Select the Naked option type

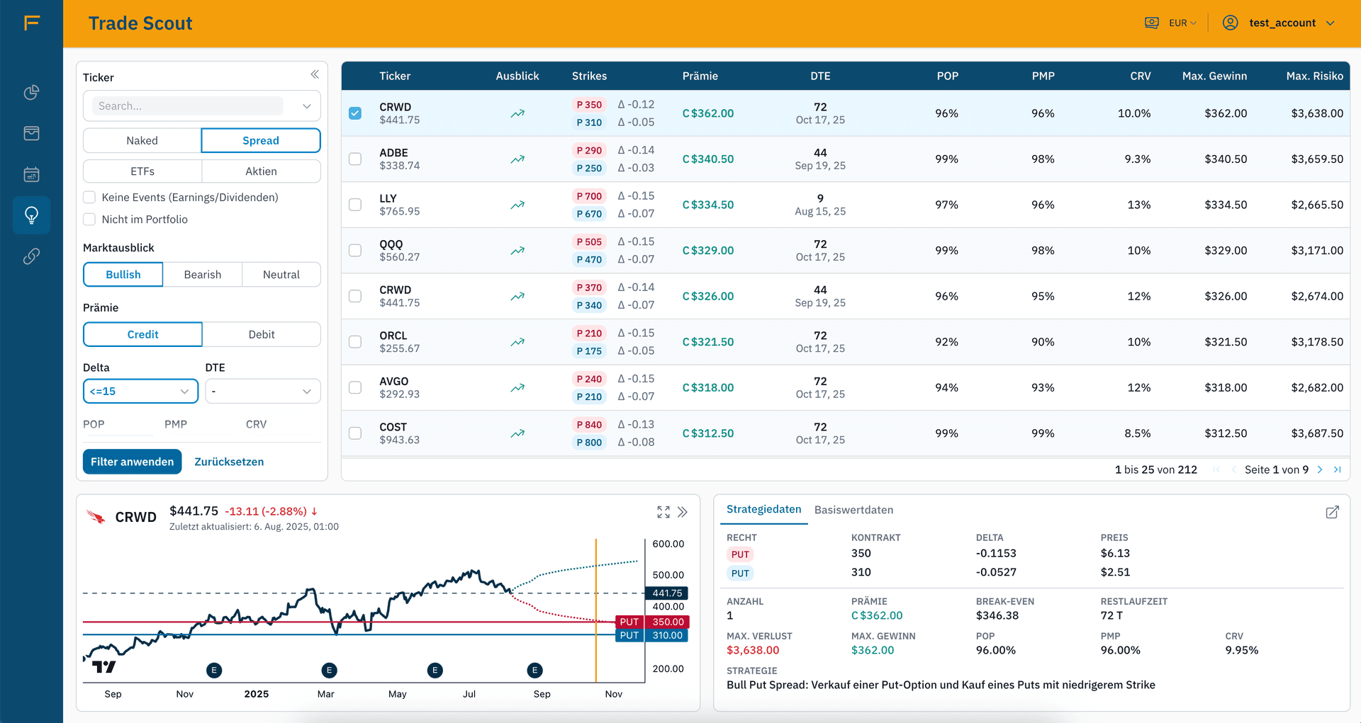click(x=142, y=140)
